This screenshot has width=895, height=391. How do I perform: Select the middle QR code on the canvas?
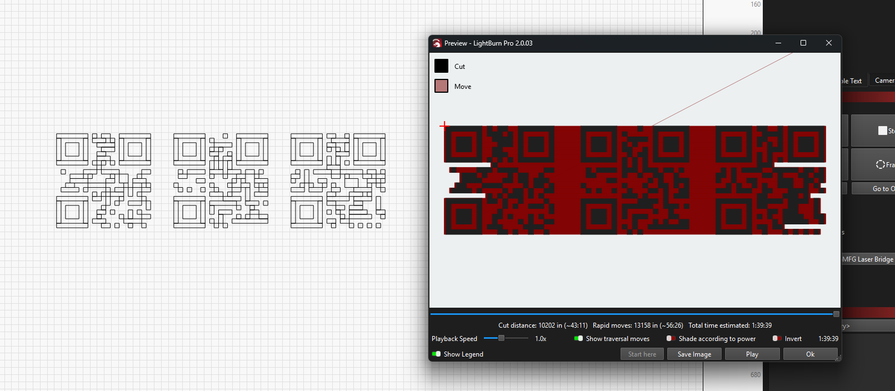tap(221, 181)
